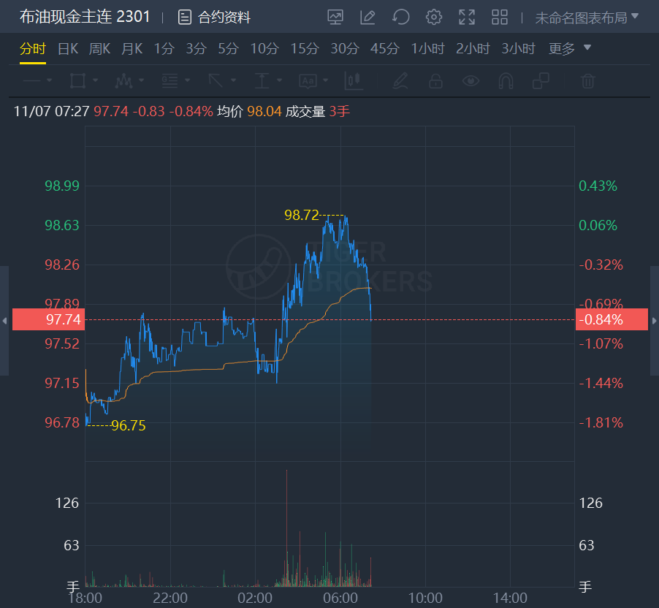Screen dimensions: 659x608
Task: Click the edit drawing pencil icon
Action: point(368,17)
